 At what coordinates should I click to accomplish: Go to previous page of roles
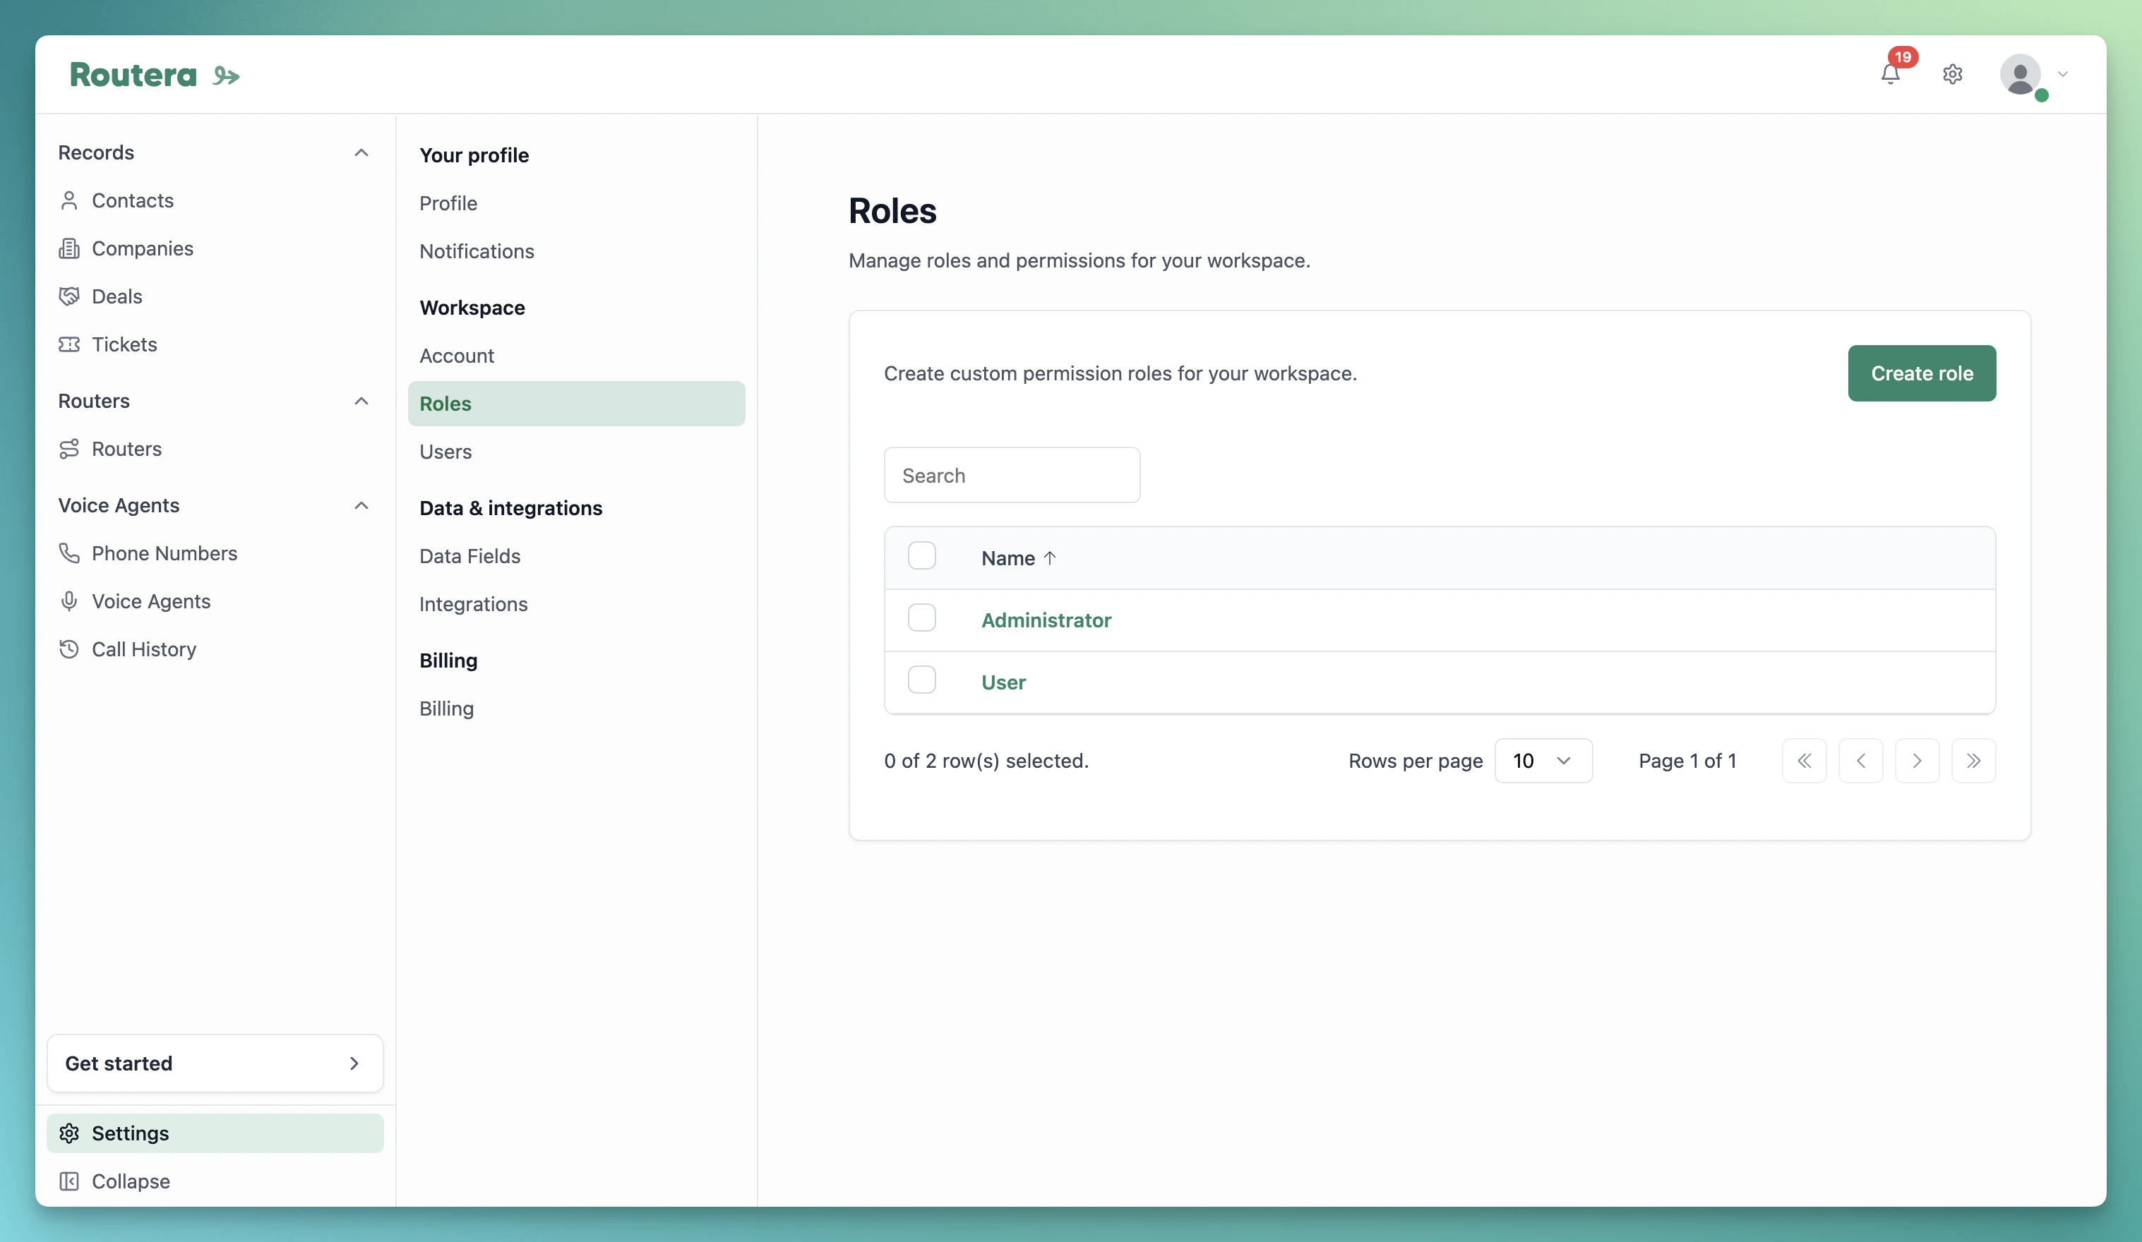pos(1860,760)
